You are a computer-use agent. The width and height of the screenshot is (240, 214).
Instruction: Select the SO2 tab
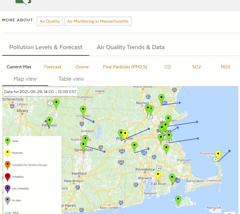[x=196, y=67]
